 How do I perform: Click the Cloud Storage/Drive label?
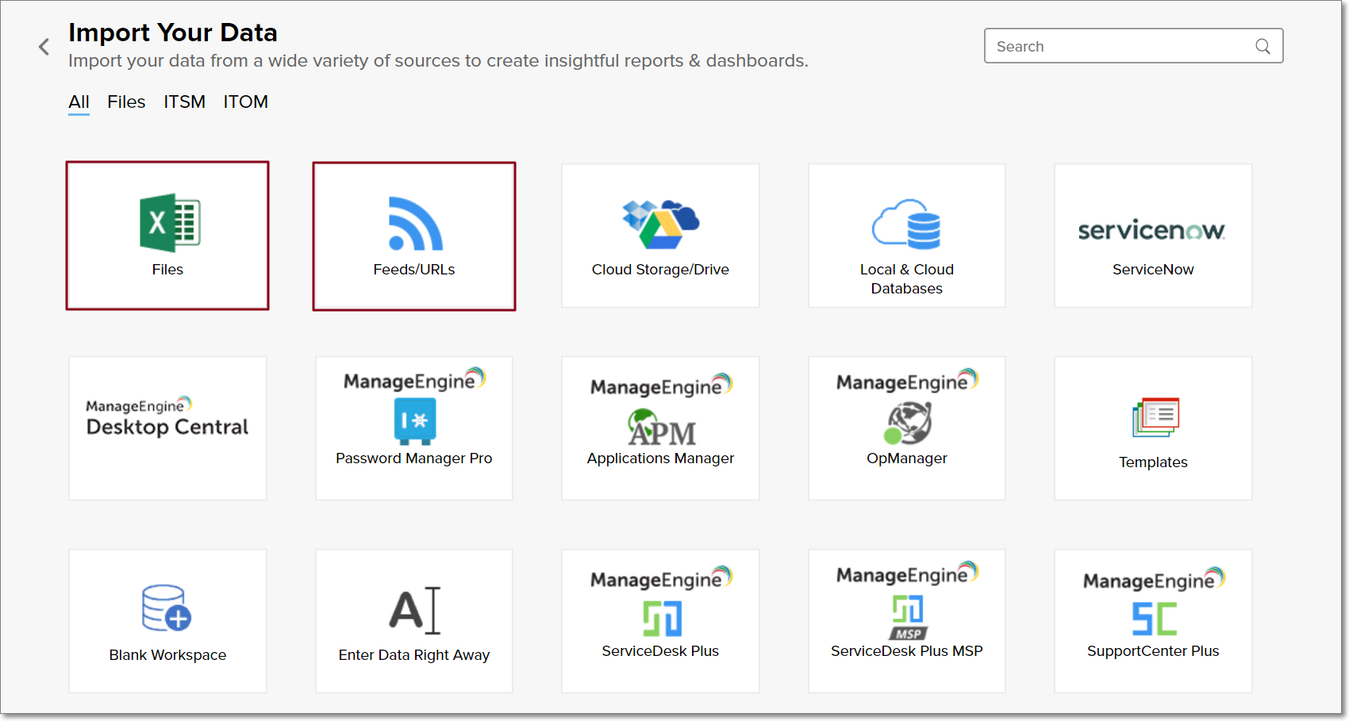point(660,270)
